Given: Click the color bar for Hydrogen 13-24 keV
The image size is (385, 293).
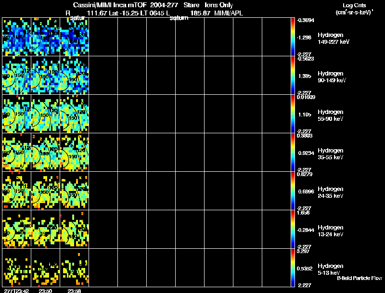Looking at the screenshot, I should (293, 229).
